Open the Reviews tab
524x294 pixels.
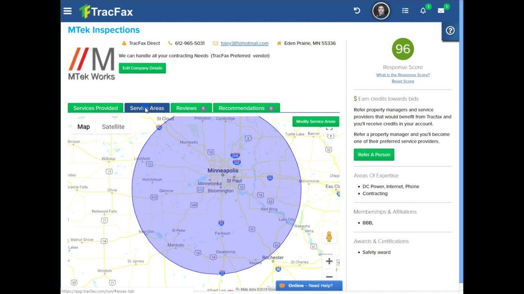click(x=191, y=108)
